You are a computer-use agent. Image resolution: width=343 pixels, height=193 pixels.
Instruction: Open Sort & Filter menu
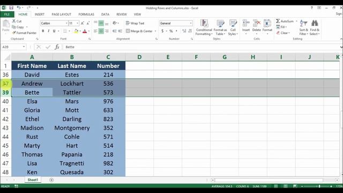pos(304,27)
